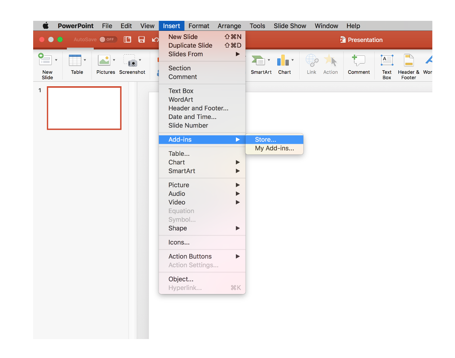Open the View menu
Image resolution: width=455 pixels, height=358 pixels.
[x=147, y=26]
